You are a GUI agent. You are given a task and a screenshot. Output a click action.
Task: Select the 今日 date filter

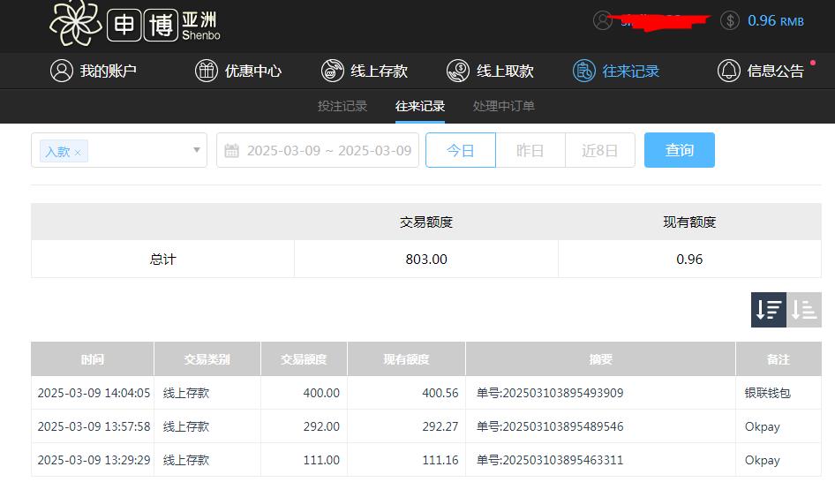(461, 150)
